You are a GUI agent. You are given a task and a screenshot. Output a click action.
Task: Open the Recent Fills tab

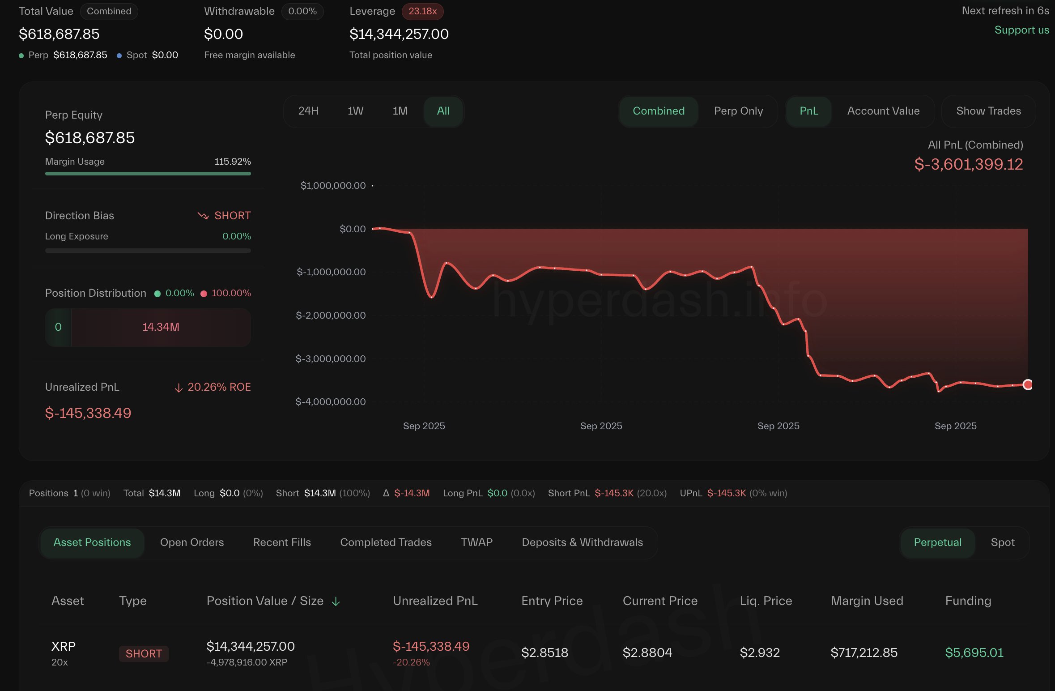(x=282, y=542)
